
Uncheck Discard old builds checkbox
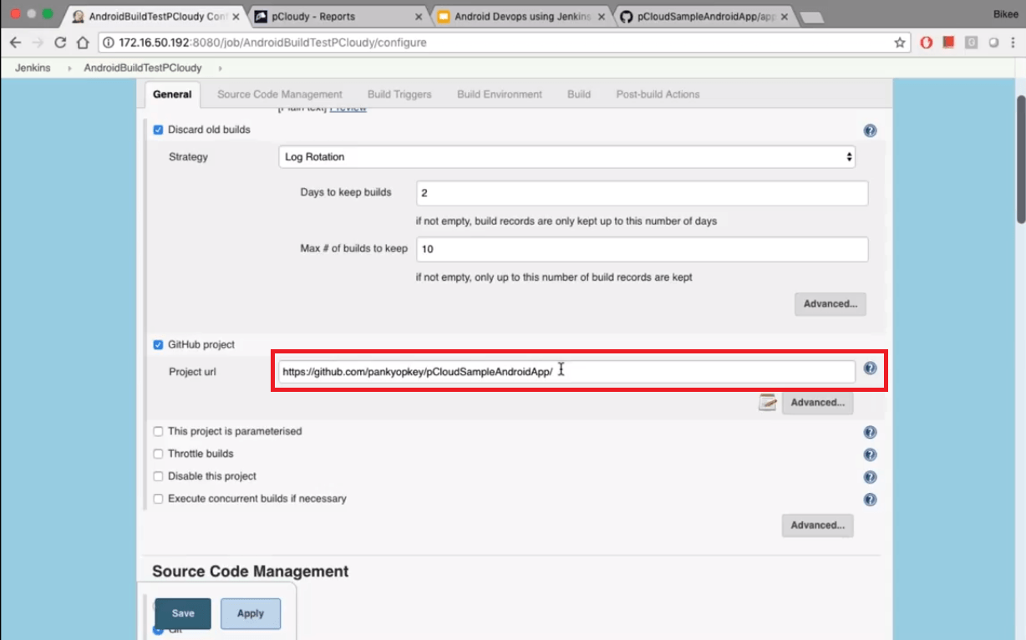[158, 130]
